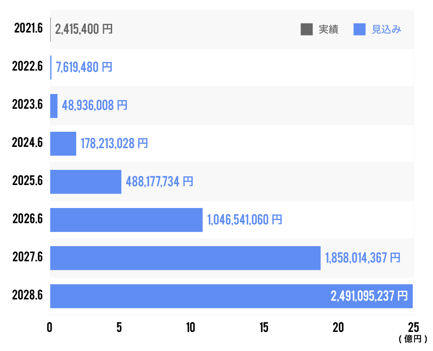Select the 2026.6 blue bar
Image resolution: width=433 pixels, height=351 pixels.
pyautogui.click(x=126, y=220)
